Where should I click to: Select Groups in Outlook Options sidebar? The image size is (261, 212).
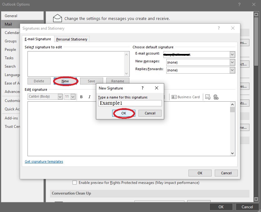pyautogui.click(x=11, y=41)
